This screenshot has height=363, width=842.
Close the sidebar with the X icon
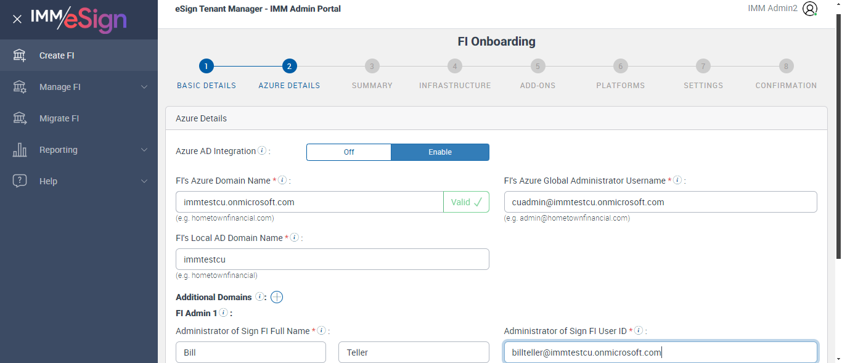click(17, 19)
